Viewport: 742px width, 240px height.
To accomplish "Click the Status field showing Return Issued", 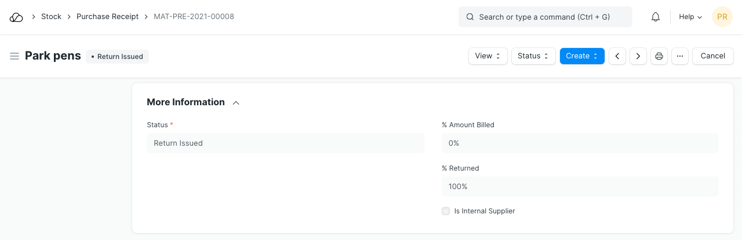I will (285, 143).
